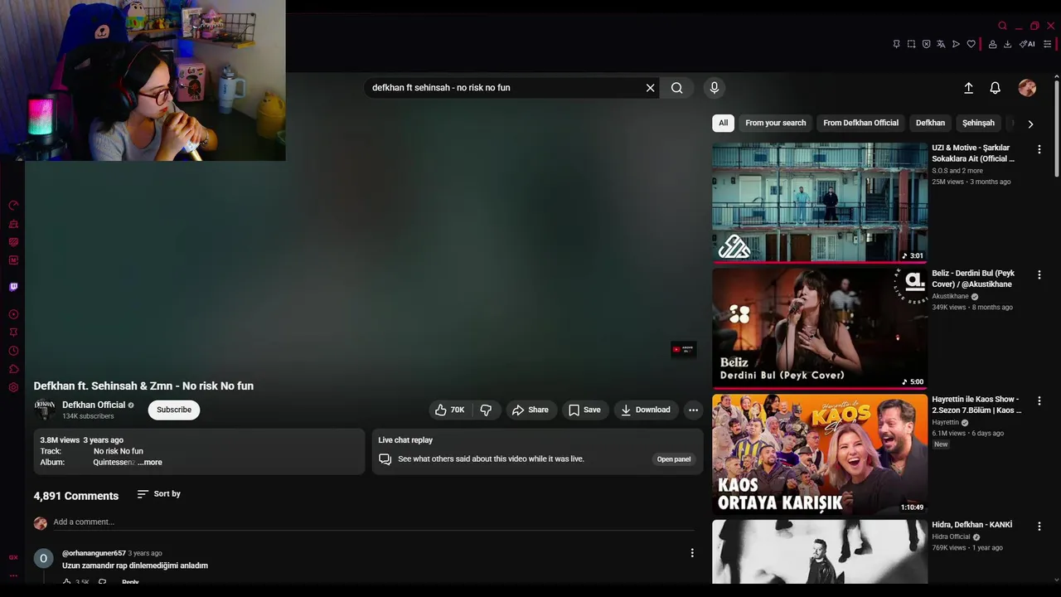1061x597 pixels.
Task: Download the video
Action: [x=646, y=410]
